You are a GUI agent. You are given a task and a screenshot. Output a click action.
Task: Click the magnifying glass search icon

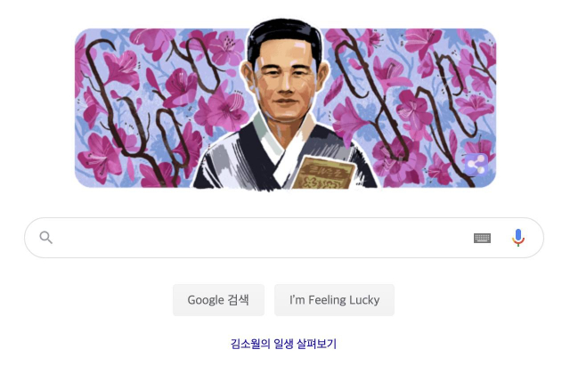(x=45, y=238)
